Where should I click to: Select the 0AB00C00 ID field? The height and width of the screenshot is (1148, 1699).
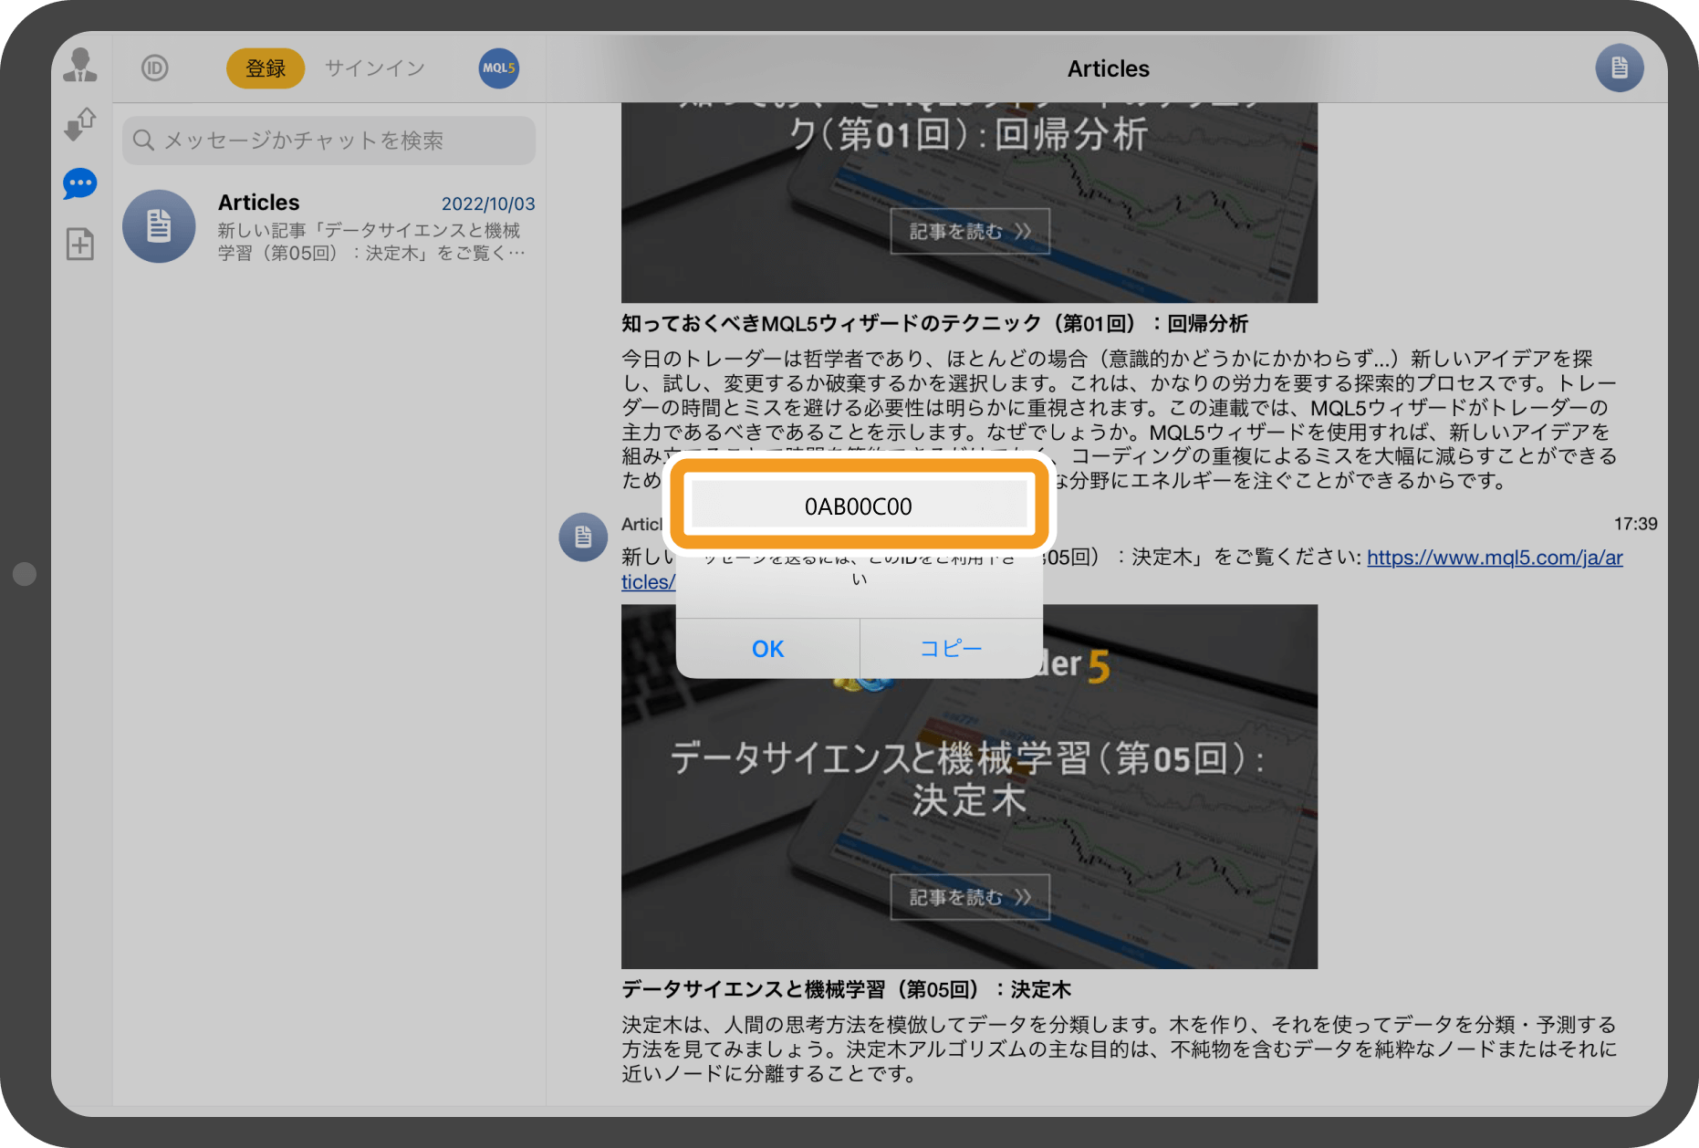click(x=859, y=506)
